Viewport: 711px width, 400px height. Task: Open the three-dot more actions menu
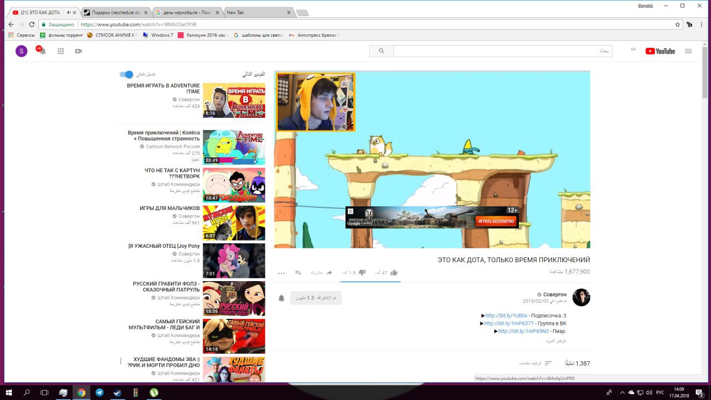click(282, 273)
